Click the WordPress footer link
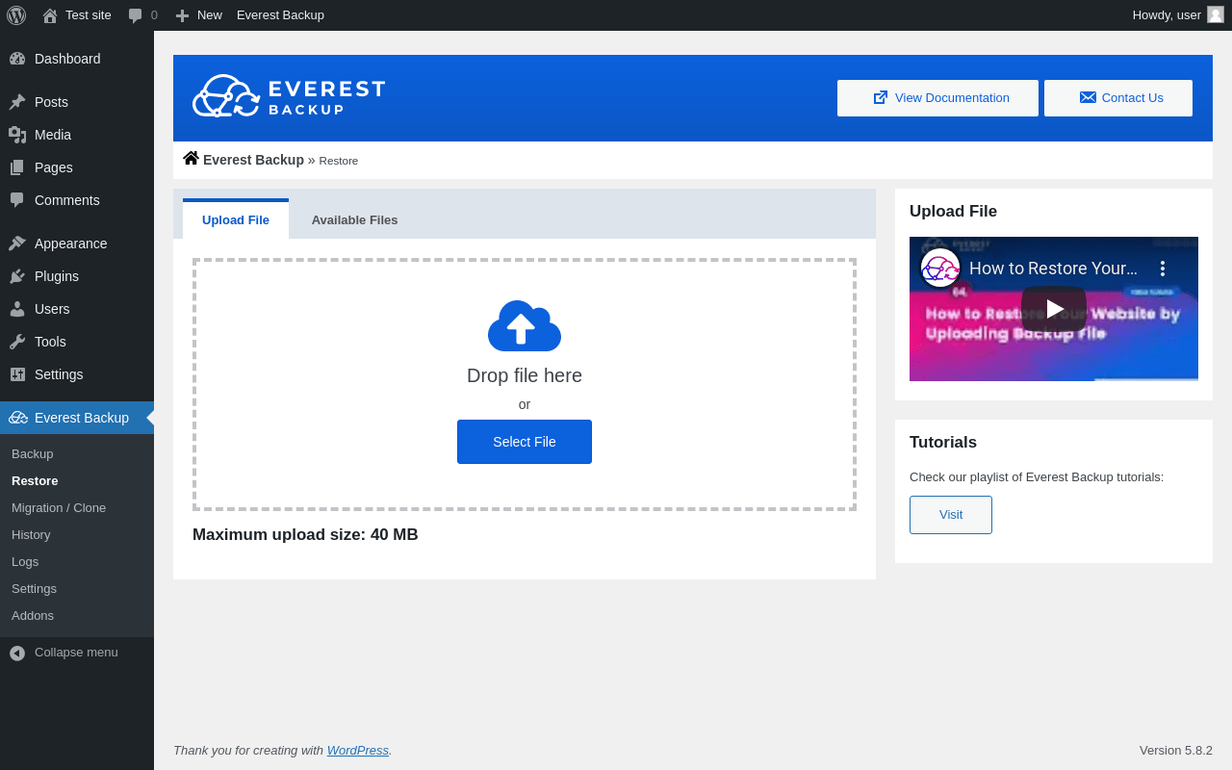Image resolution: width=1232 pixels, height=770 pixels. [x=358, y=750]
